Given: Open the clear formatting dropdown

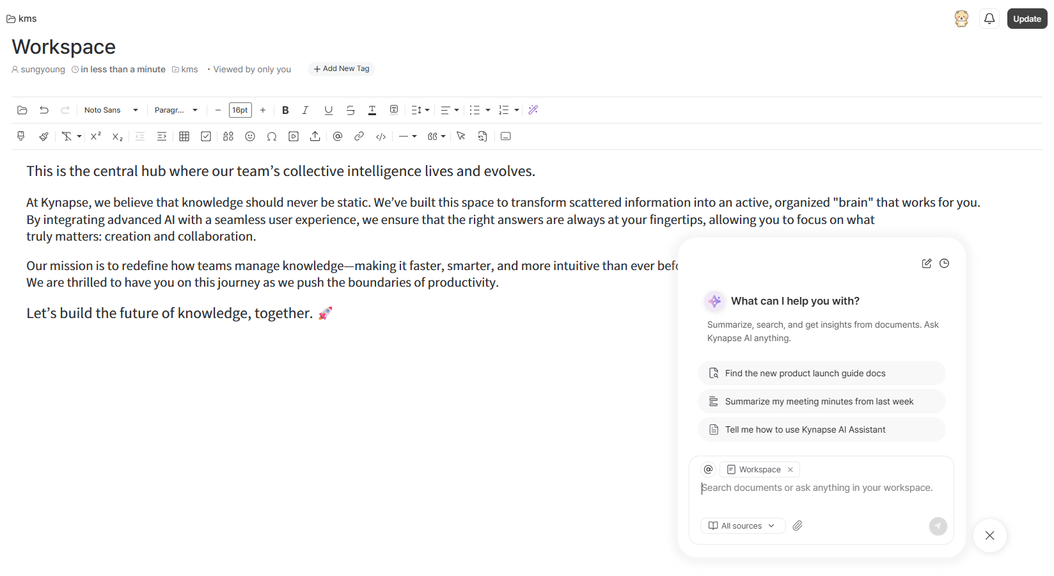Looking at the screenshot, I should coord(71,136).
